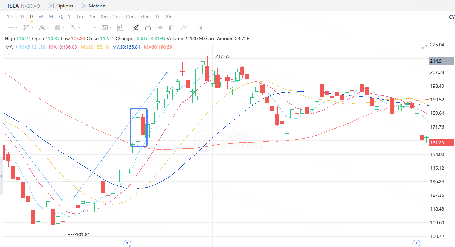This screenshot has height=247, width=455.
Task: Click the left edge panel collapse handle
Action: [x=1, y=176]
